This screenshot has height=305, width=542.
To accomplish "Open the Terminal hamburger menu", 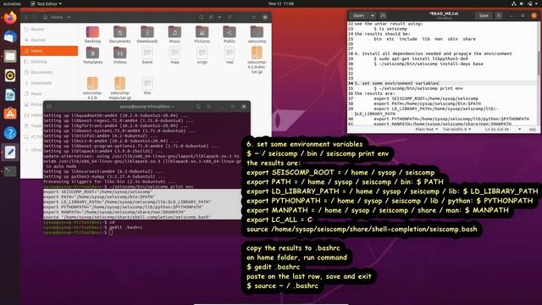I will 209,107.
